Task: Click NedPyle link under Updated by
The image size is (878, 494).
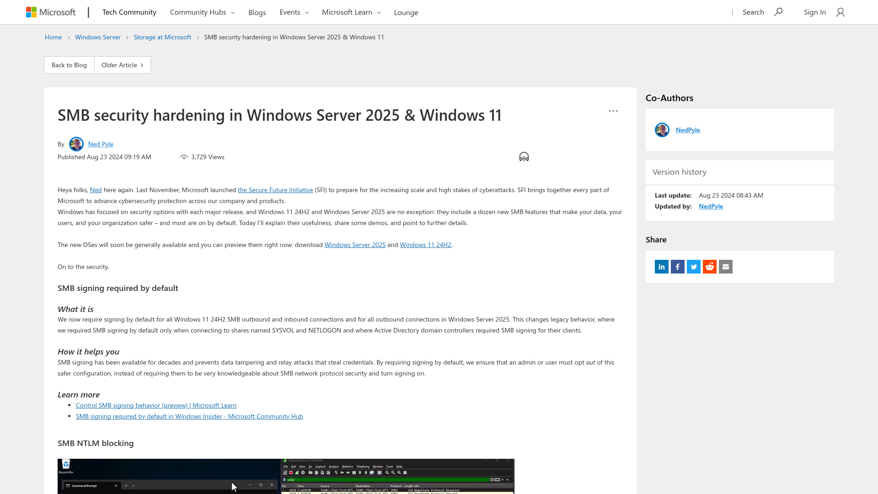Action: pyautogui.click(x=711, y=206)
